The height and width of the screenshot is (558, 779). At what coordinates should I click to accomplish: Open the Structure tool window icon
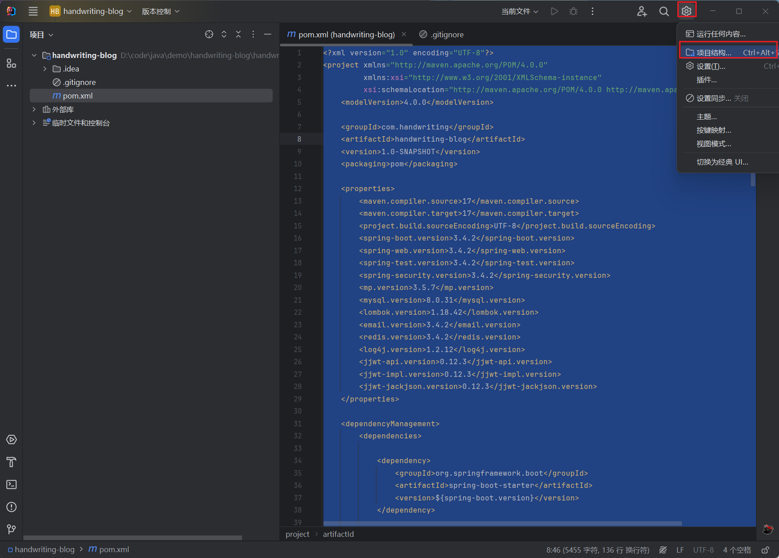coord(11,63)
